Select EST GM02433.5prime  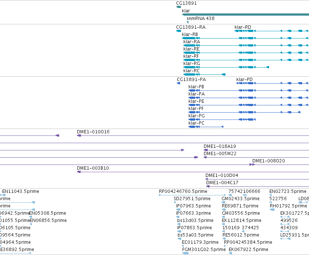tap(240, 199)
